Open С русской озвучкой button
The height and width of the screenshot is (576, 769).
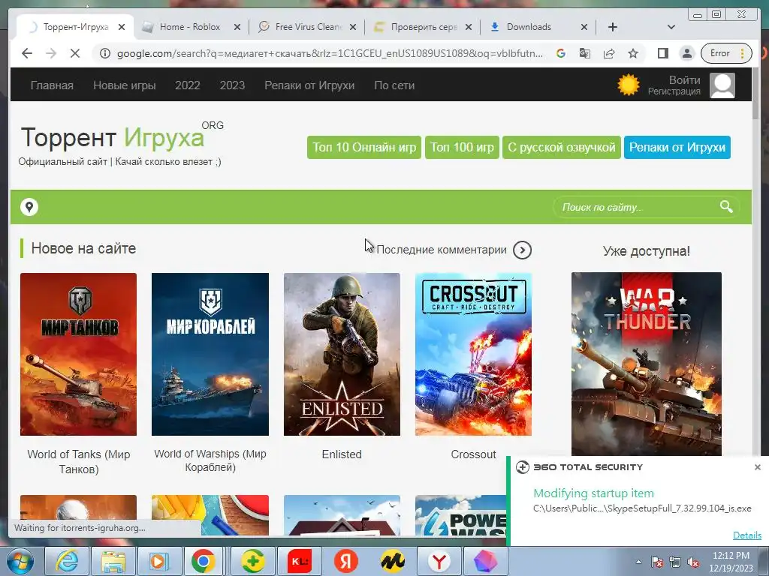tap(562, 148)
